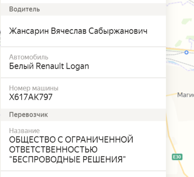Select plate number Х617АК797
194x177 pixels.
(x=31, y=97)
